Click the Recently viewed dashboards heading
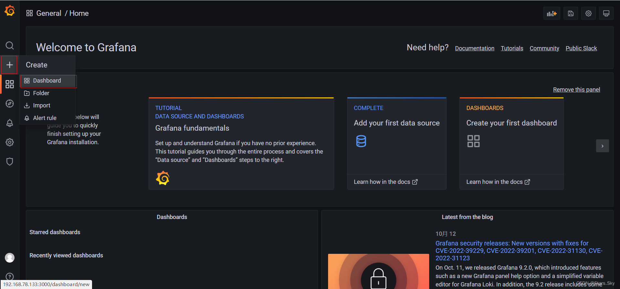Screen dimensions: 620x289 point(66,255)
